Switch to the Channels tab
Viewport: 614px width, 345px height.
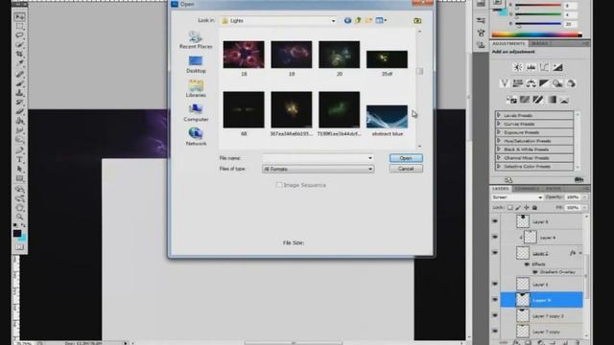coord(527,189)
